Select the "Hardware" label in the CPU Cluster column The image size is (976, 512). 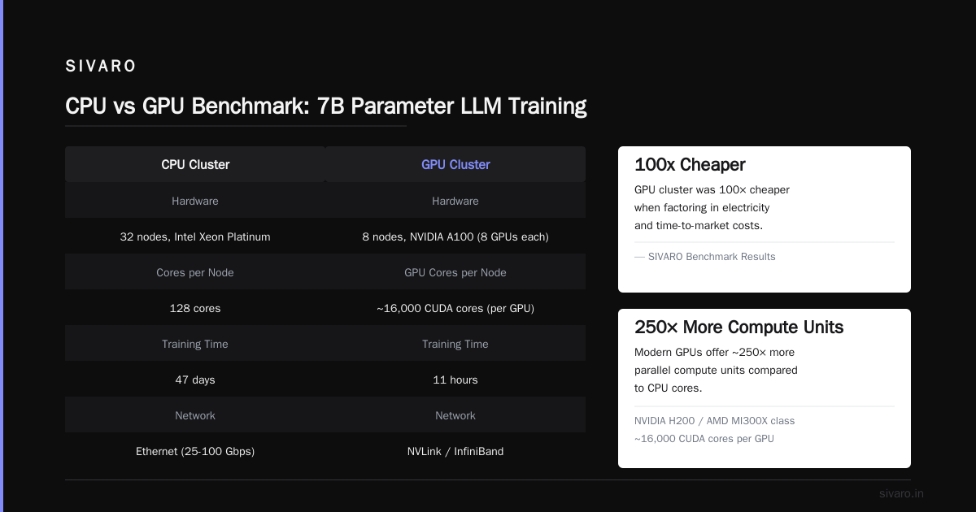click(195, 201)
